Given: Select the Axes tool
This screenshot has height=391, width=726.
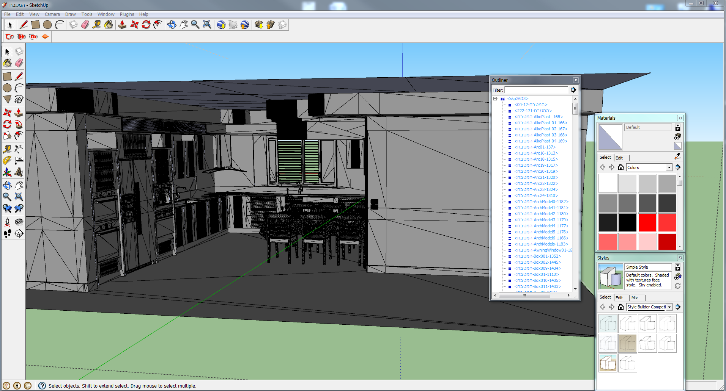Looking at the screenshot, I should click(7, 172).
